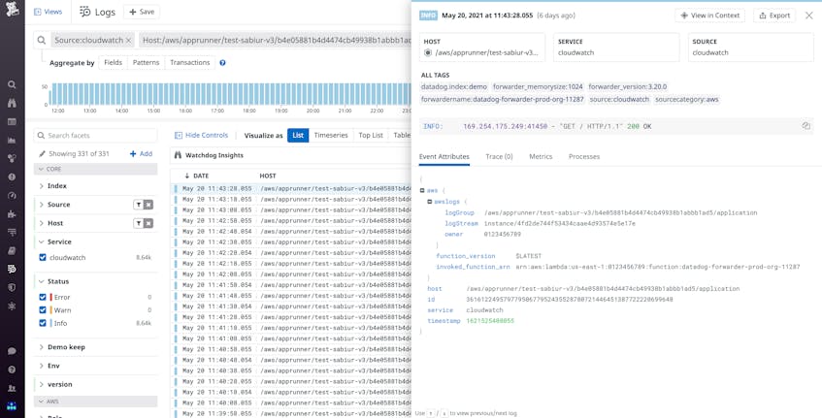Image resolution: width=822 pixels, height=418 pixels.
Task: Click View in Context button
Action: point(709,16)
